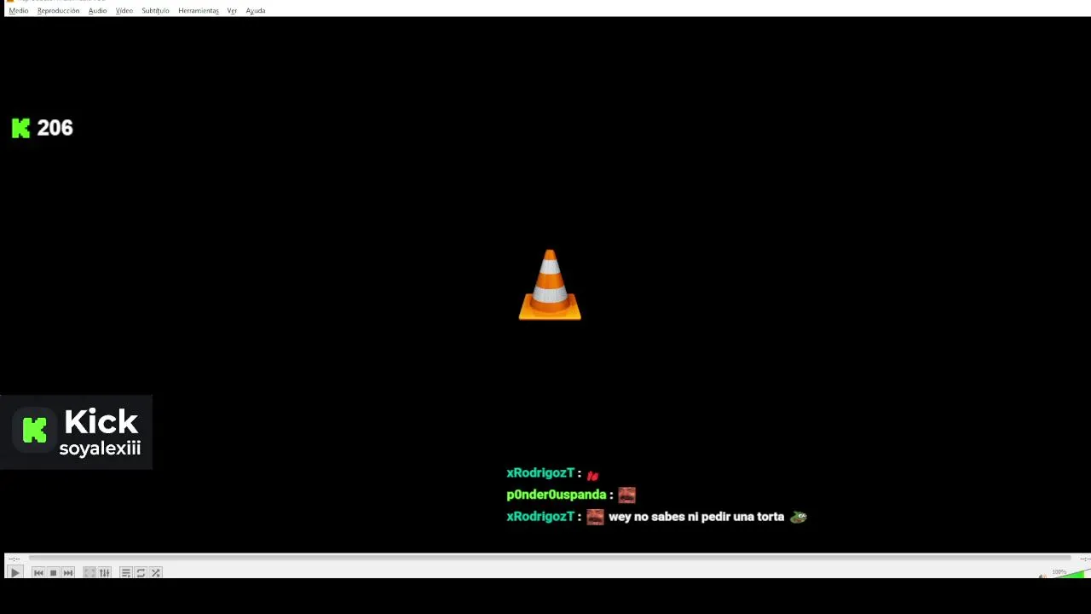Open the Ver menu
The image size is (1091, 614).
tap(232, 11)
